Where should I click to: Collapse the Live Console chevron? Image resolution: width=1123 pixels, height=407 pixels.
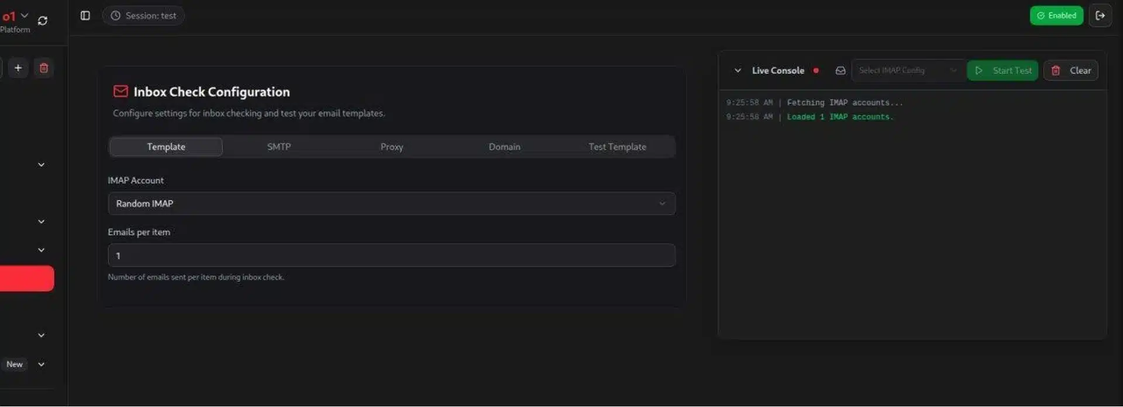pyautogui.click(x=738, y=71)
